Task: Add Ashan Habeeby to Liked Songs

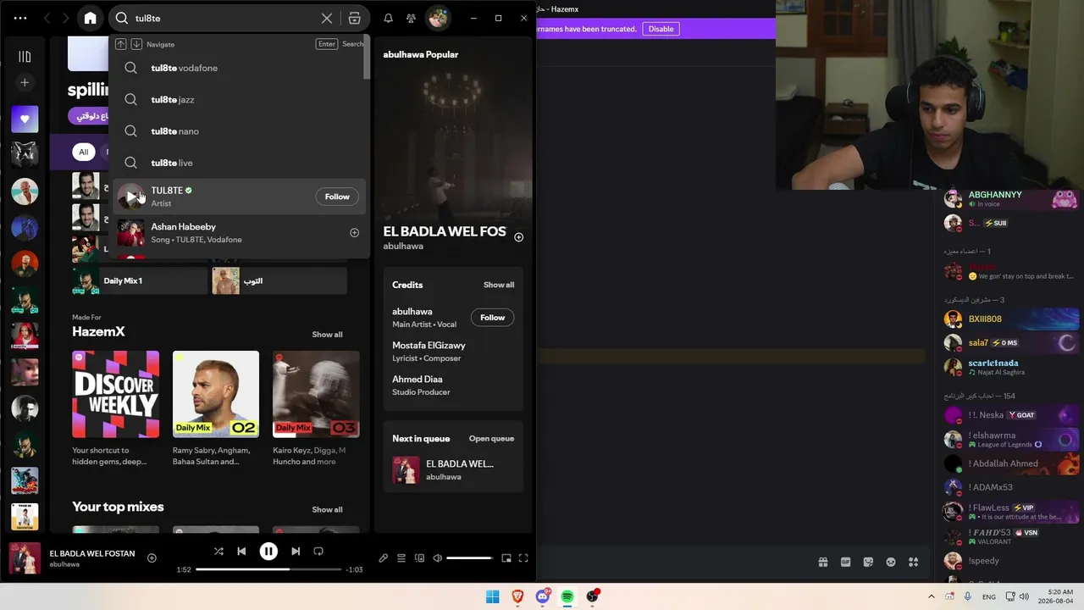Action: (x=354, y=233)
